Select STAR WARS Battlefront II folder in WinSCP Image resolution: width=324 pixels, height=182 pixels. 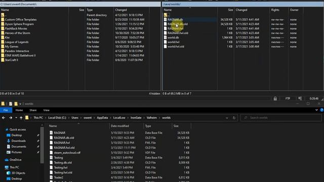(x=20, y=56)
